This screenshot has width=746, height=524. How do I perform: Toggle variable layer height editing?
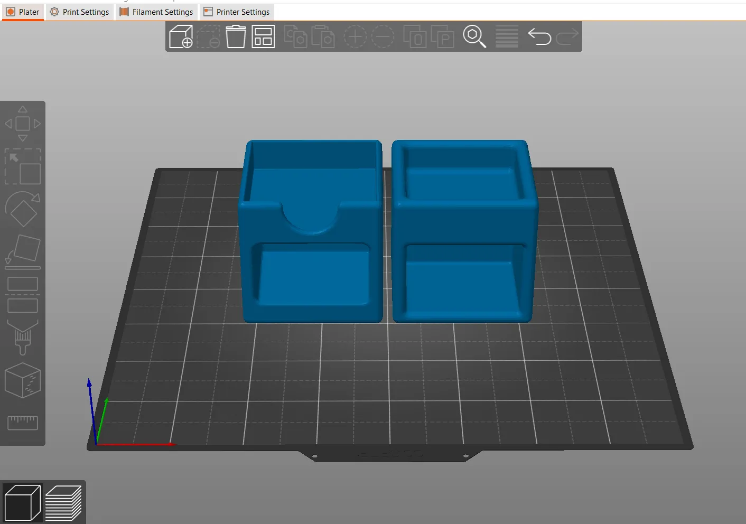507,36
